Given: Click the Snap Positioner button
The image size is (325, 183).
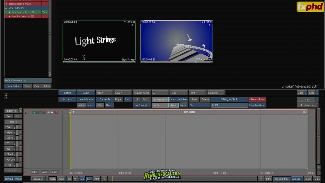Looking at the screenshot, I should [x=257, y=105].
